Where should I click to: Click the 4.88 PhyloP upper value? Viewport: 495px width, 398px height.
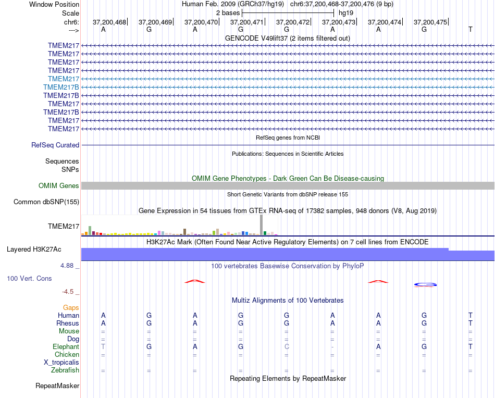coord(67,266)
